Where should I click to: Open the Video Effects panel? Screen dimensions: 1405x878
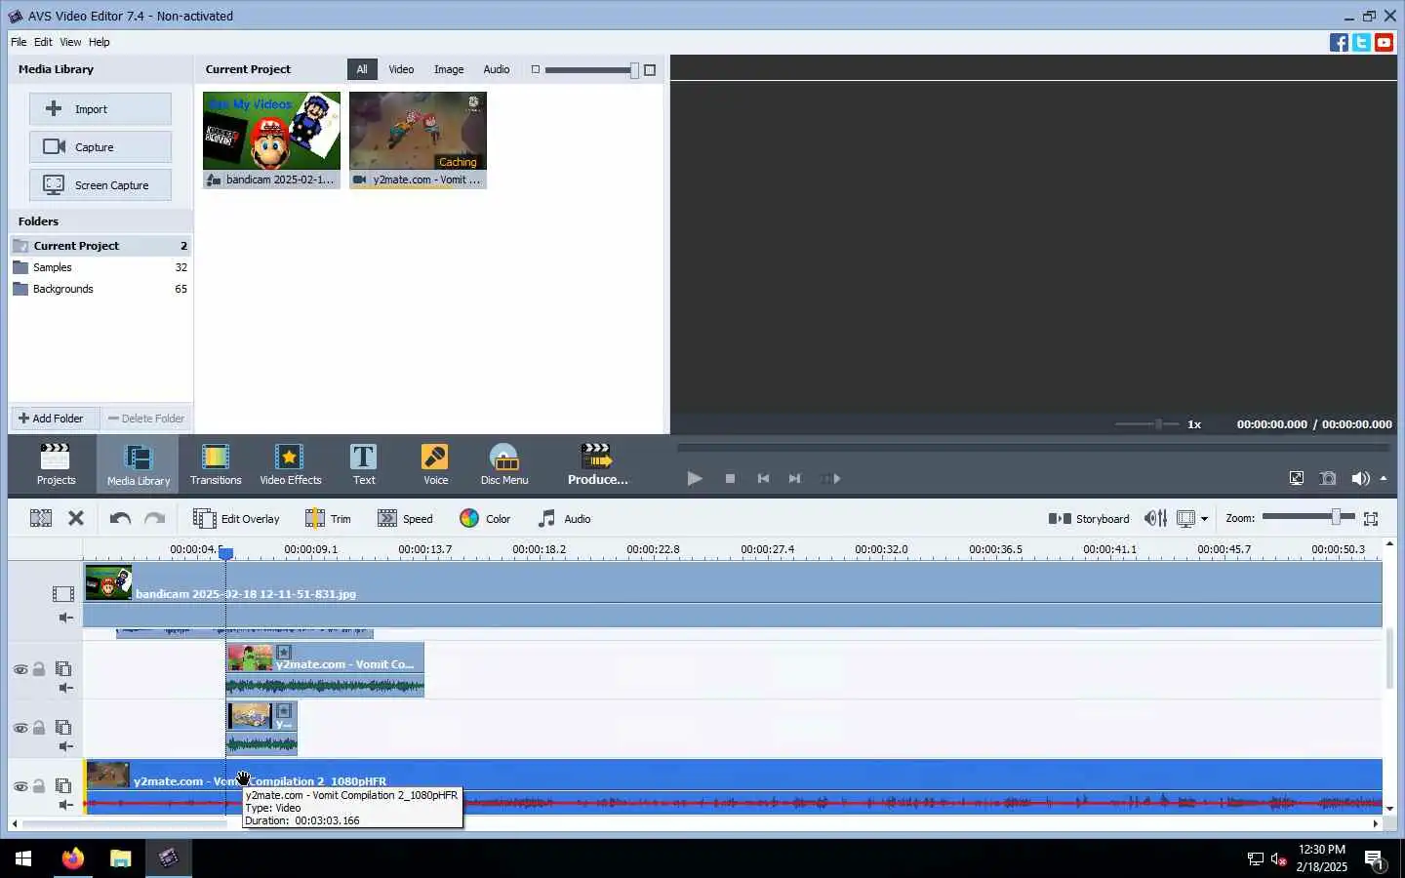pyautogui.click(x=290, y=464)
